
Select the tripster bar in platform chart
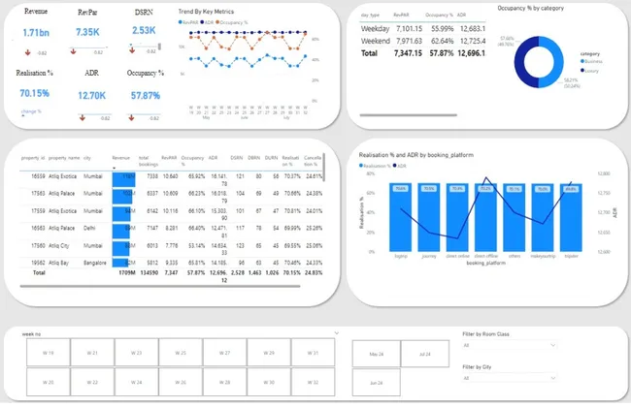pos(571,217)
